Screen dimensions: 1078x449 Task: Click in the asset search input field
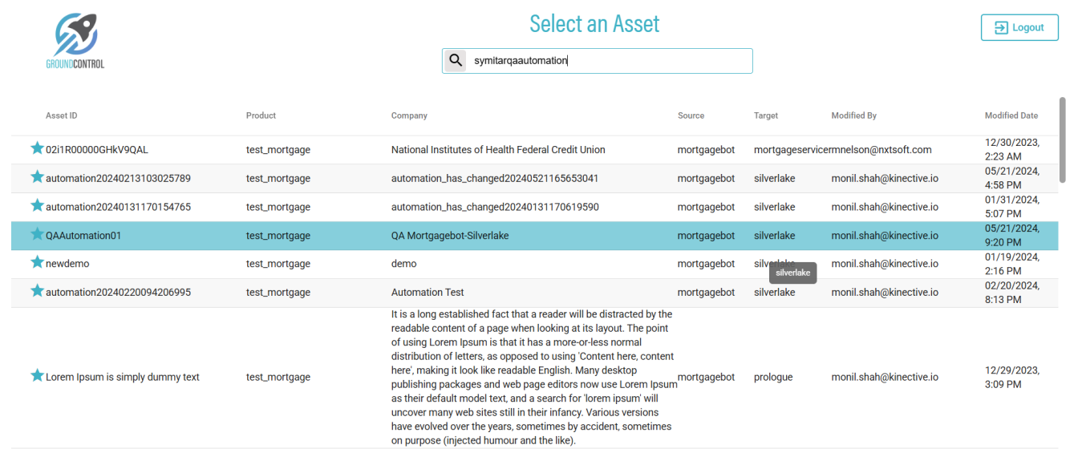[x=610, y=61]
